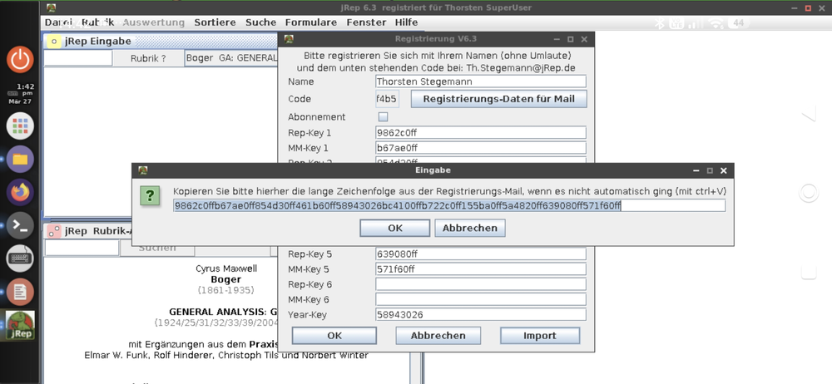Image resolution: width=832 pixels, height=384 pixels.
Task: Click the Name field with Thorsten Stegemann
Action: [481, 81]
